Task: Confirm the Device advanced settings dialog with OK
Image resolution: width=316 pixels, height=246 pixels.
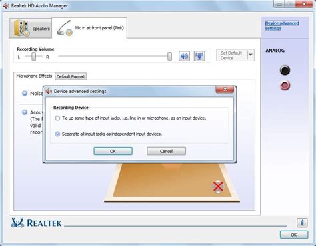Action: [113, 151]
